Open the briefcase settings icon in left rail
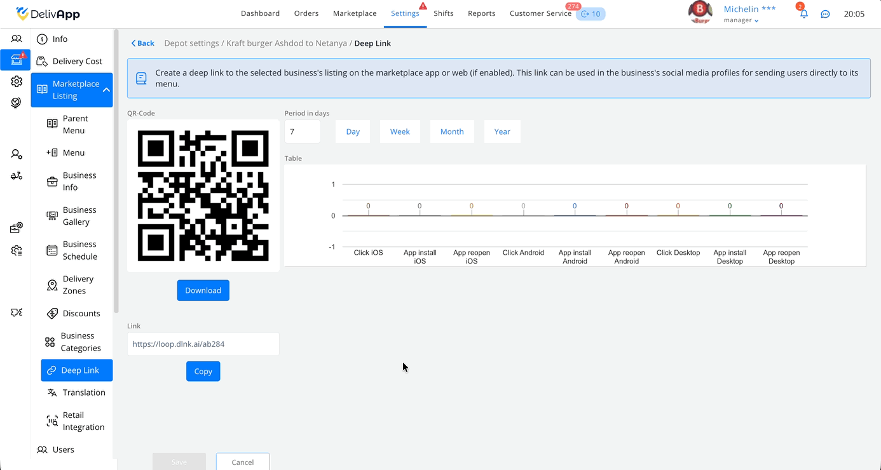 click(x=17, y=227)
